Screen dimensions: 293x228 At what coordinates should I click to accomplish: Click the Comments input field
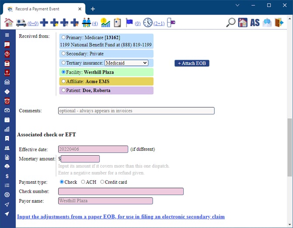pos(136,111)
